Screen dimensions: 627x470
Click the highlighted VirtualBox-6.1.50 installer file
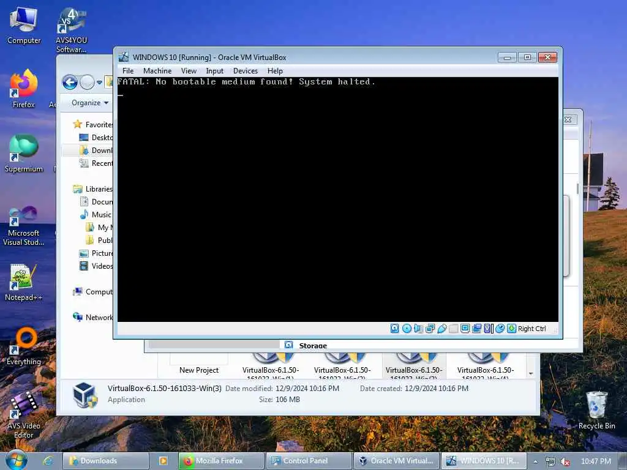(414, 366)
